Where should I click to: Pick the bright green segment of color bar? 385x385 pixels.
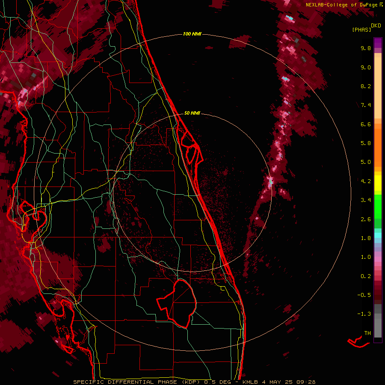pyautogui.click(x=378, y=206)
